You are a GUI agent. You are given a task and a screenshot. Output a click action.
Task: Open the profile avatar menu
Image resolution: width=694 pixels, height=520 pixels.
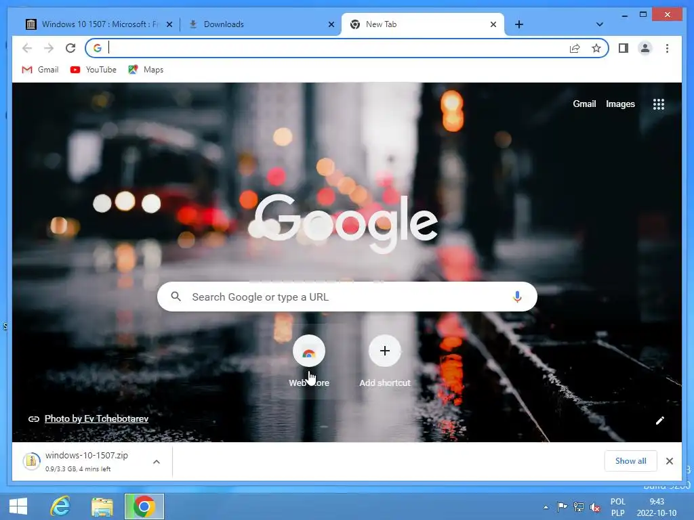pyautogui.click(x=645, y=48)
